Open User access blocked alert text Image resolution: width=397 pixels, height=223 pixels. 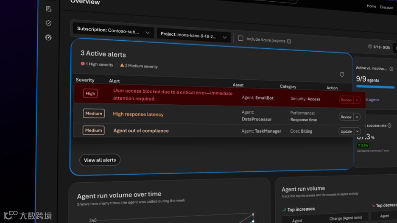tap(173, 95)
